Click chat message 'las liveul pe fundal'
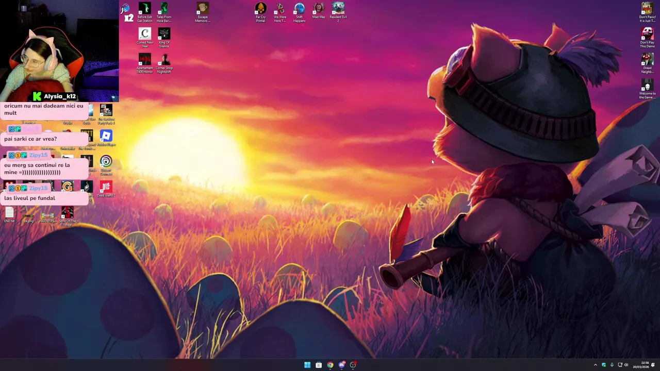This screenshot has width=660, height=371. (x=29, y=198)
